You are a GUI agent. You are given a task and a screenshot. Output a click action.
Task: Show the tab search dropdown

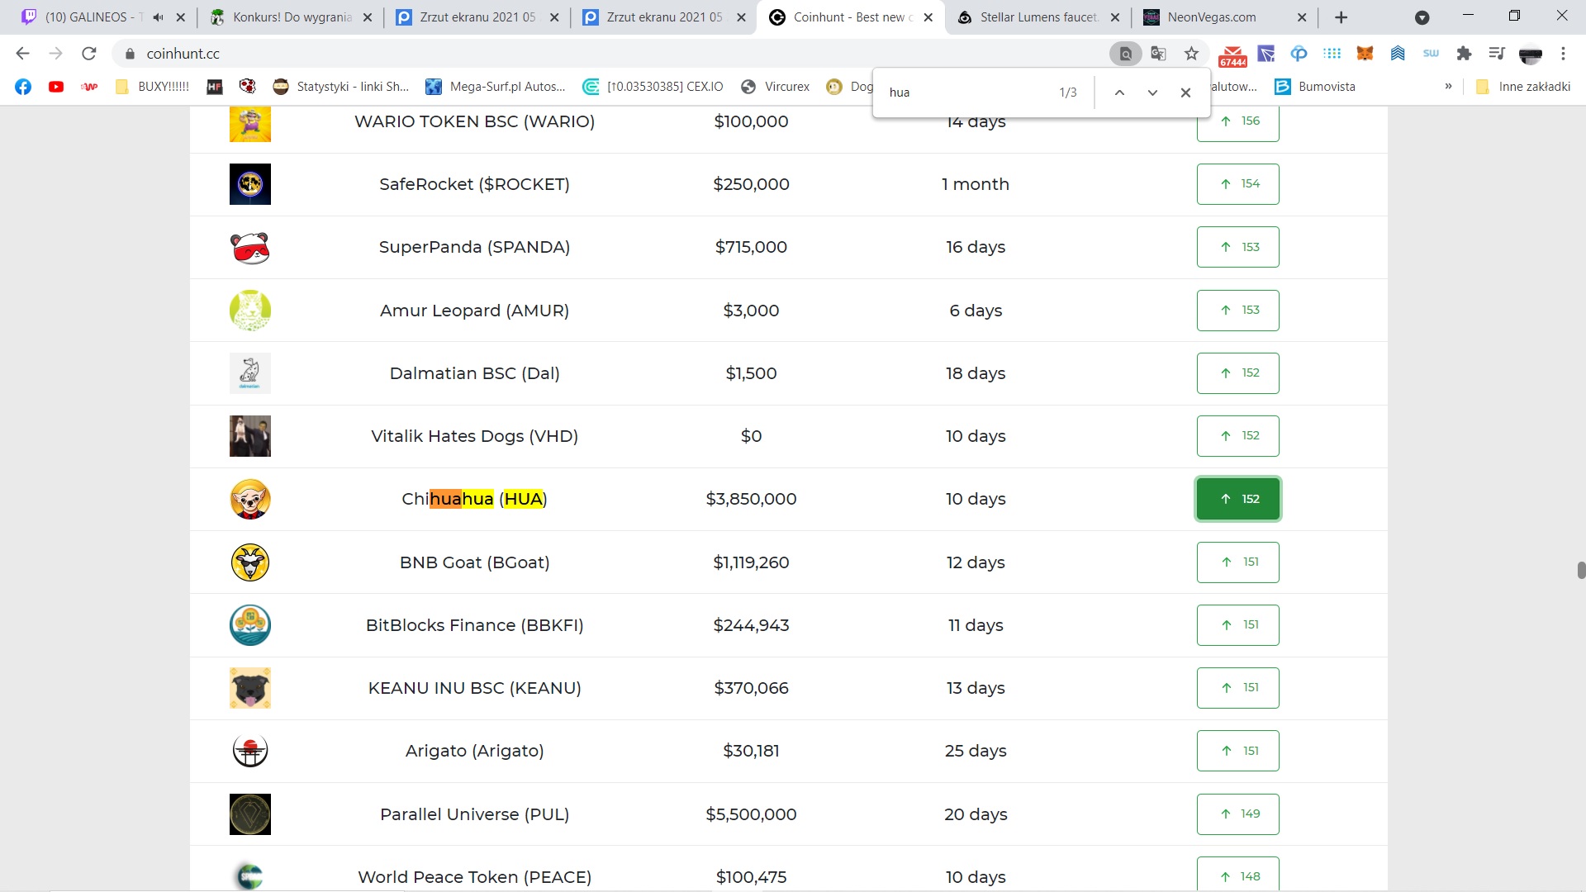pos(1422,17)
